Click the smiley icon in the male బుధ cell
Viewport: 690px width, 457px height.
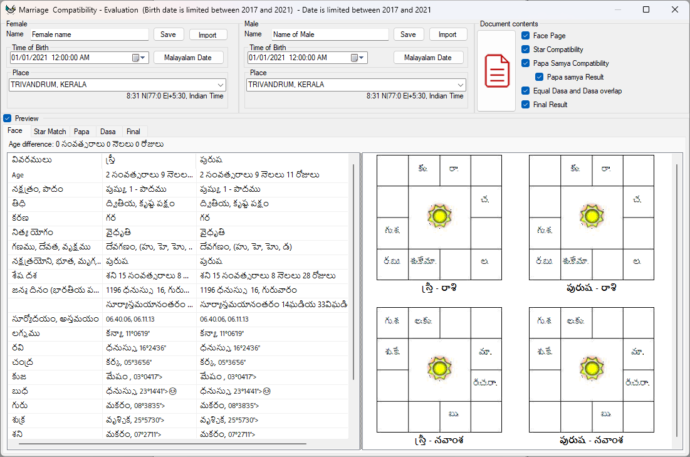click(267, 391)
